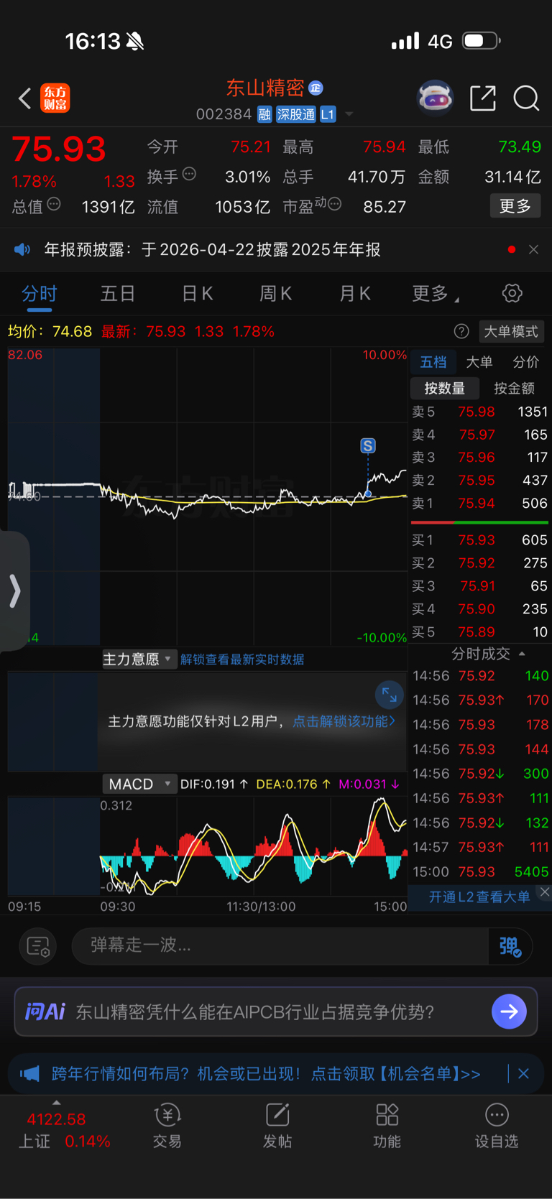552x1199 pixels.
Task: Open the robot AI assistant avatar
Action: point(436,98)
